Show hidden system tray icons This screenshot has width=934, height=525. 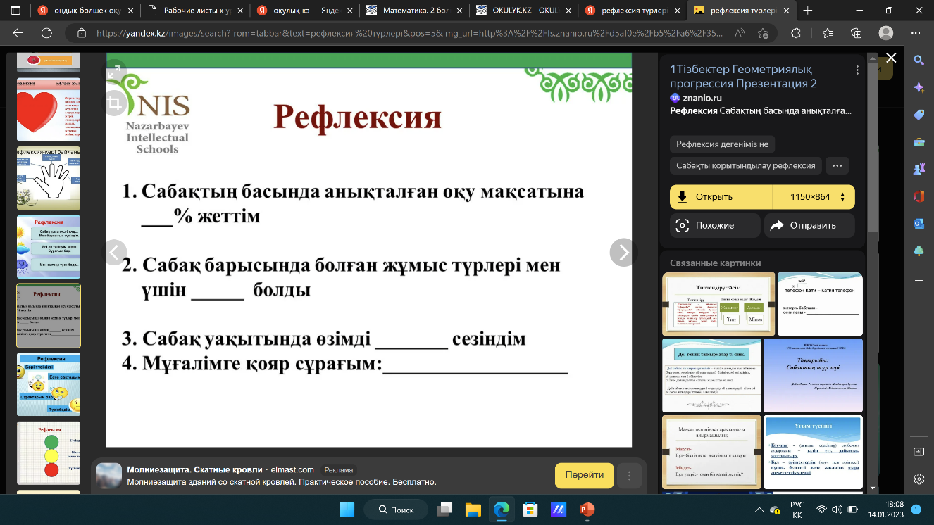759,510
